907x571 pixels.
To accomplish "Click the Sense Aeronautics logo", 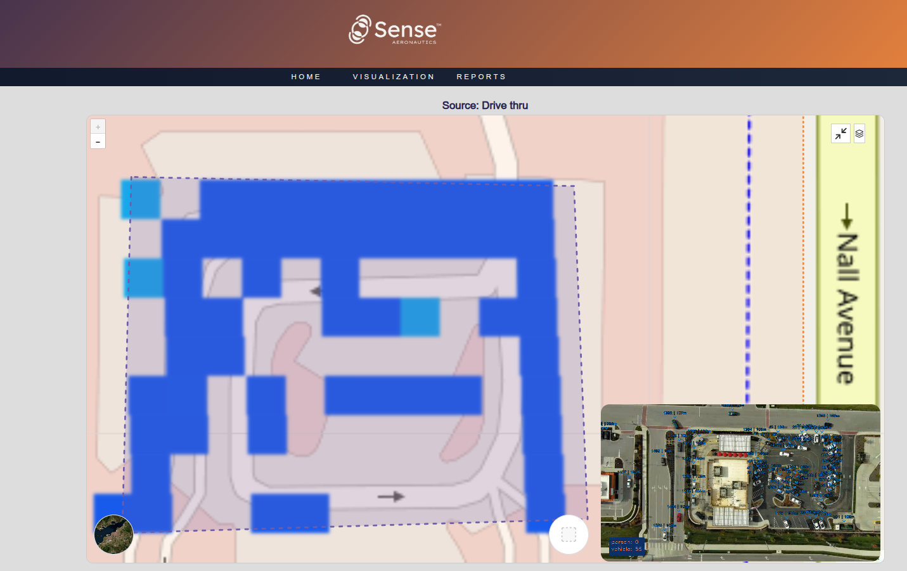I will coord(394,29).
